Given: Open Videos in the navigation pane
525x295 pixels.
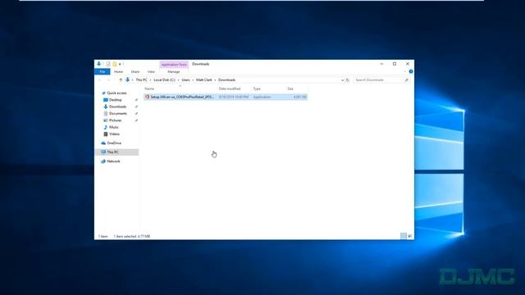Looking at the screenshot, I should 114,134.
